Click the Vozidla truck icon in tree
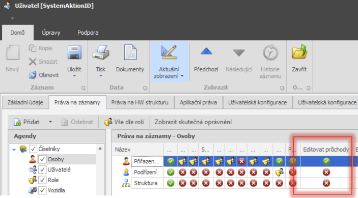Image resolution: width=358 pixels, height=198 pixels. pyautogui.click(x=33, y=190)
